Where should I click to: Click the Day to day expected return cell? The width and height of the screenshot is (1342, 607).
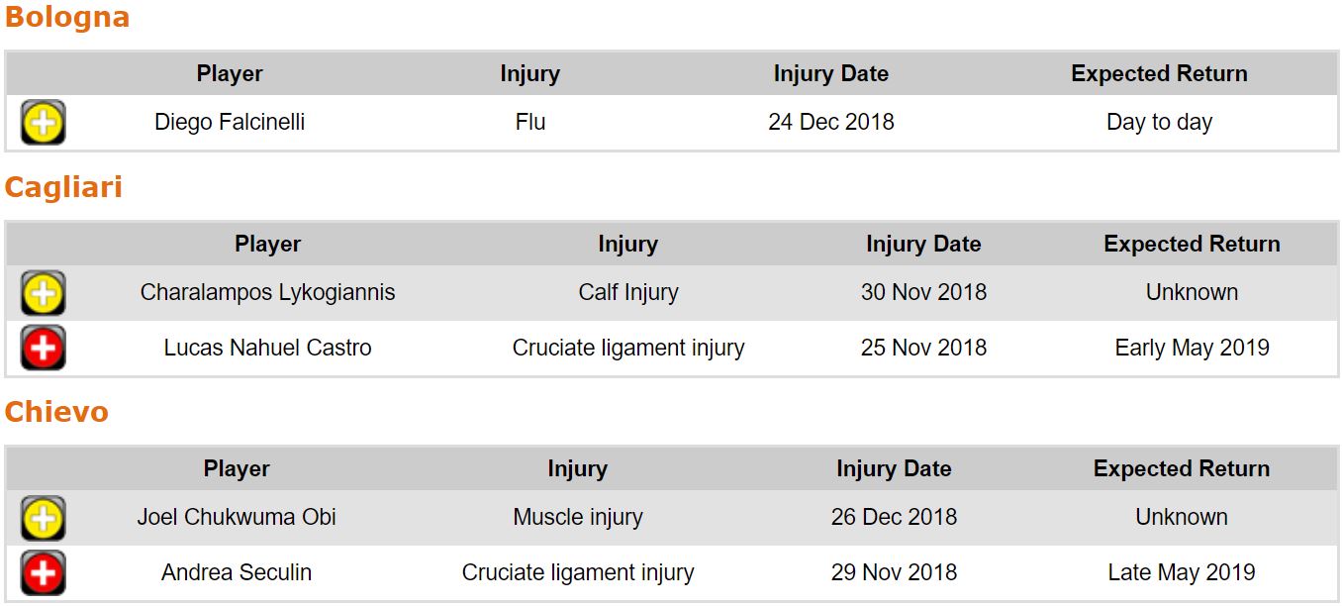(x=1159, y=123)
